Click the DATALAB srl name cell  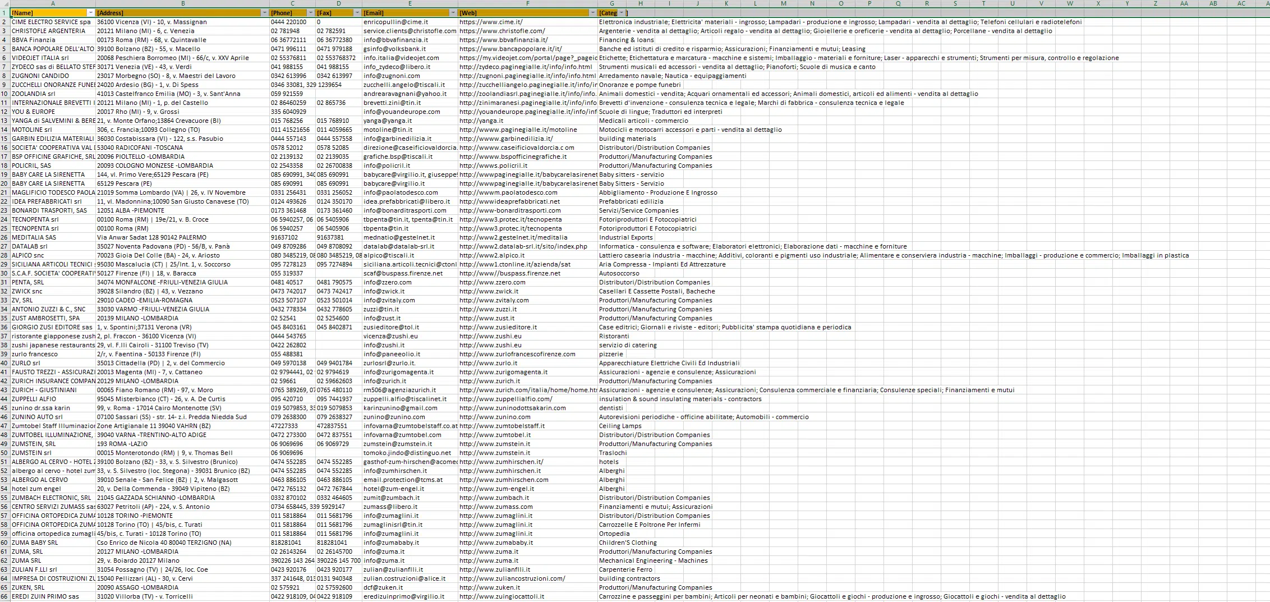pos(53,246)
